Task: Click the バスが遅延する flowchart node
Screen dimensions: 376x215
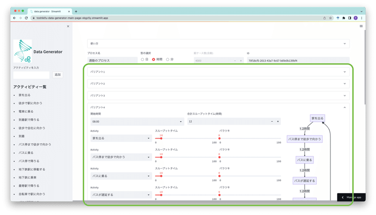Action: 305,181
